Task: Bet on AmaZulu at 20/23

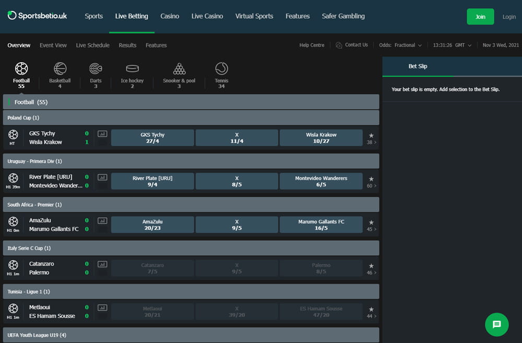Action: pyautogui.click(x=152, y=225)
